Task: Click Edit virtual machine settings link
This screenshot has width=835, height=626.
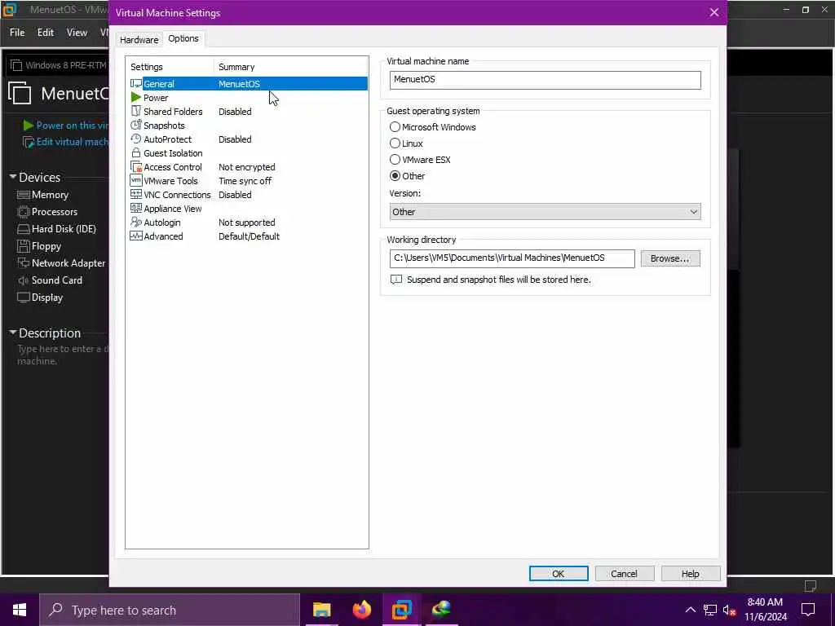Action: (x=72, y=142)
